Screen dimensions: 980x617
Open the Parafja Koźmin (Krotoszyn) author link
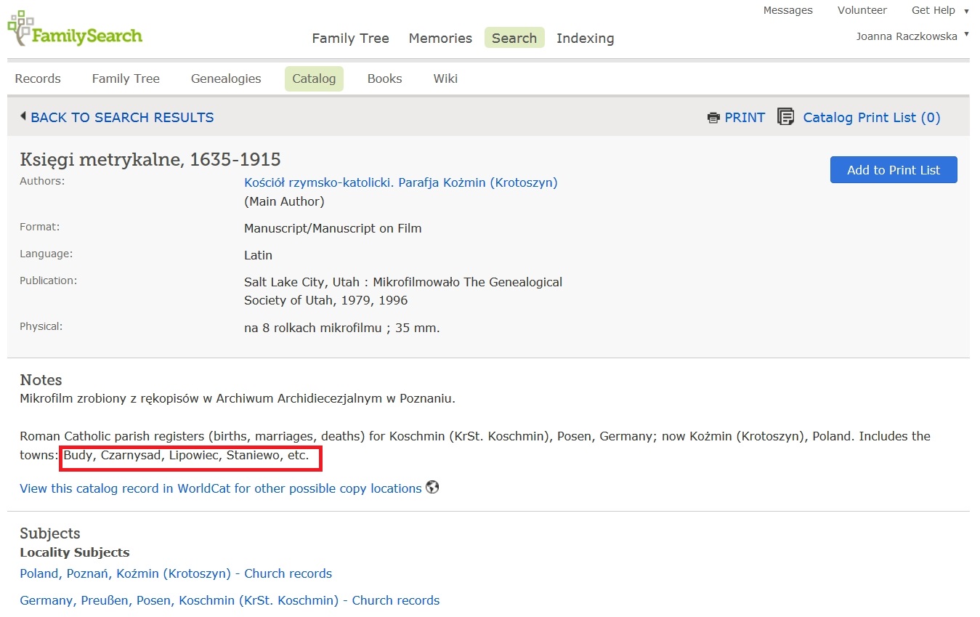tap(400, 182)
